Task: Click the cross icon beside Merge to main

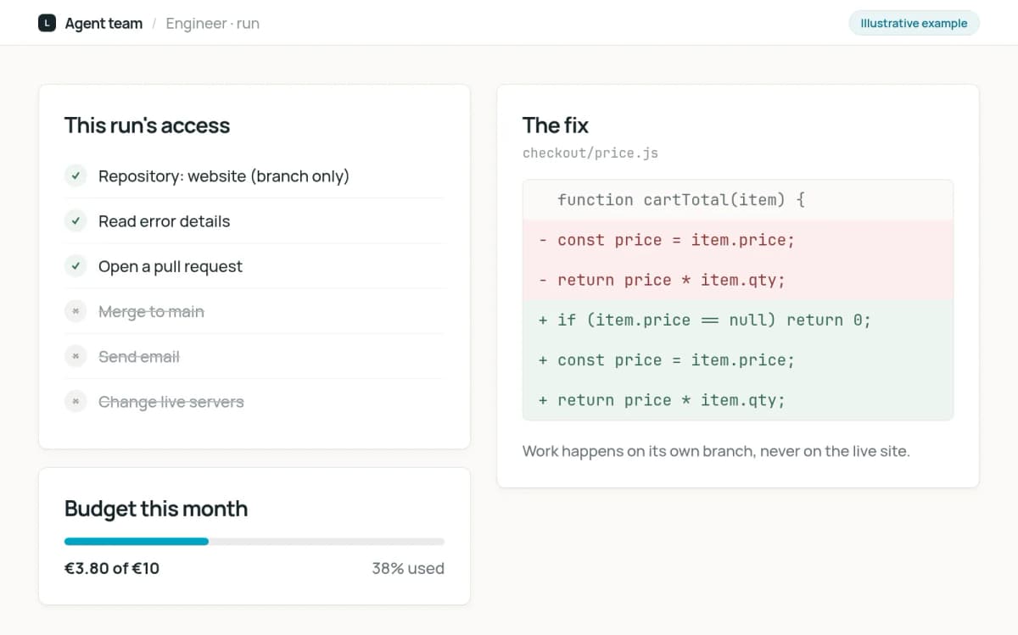Action: pos(76,311)
